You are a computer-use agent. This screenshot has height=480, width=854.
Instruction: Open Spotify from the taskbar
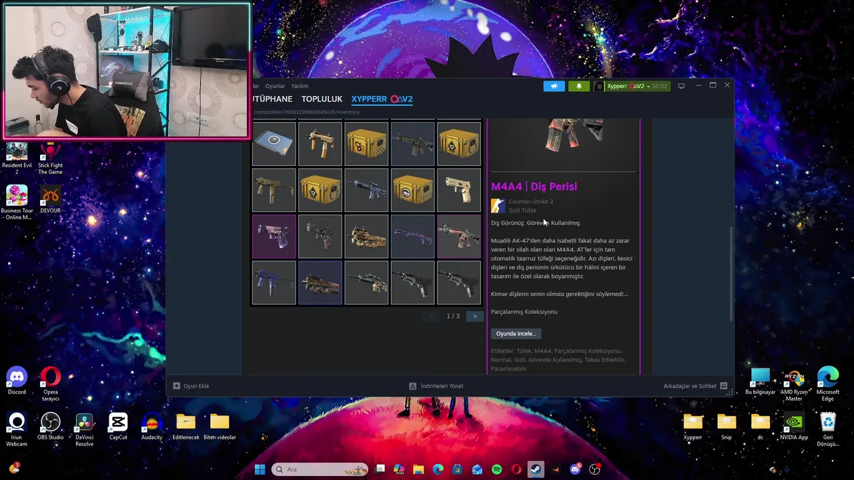click(x=496, y=469)
